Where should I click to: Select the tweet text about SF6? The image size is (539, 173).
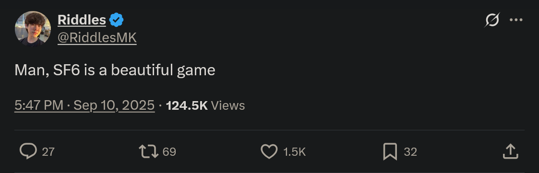pyautogui.click(x=115, y=70)
